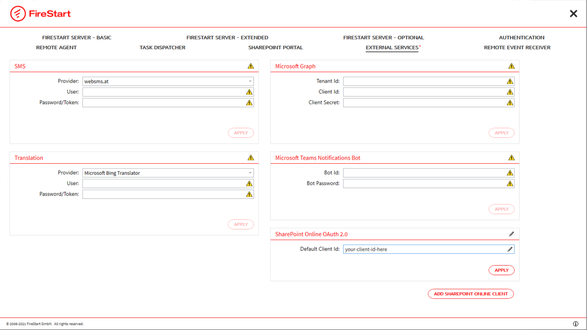Click the warning icon on Microsoft Teams Notifications Bot
This screenshot has height=330, width=587.
pos(511,157)
